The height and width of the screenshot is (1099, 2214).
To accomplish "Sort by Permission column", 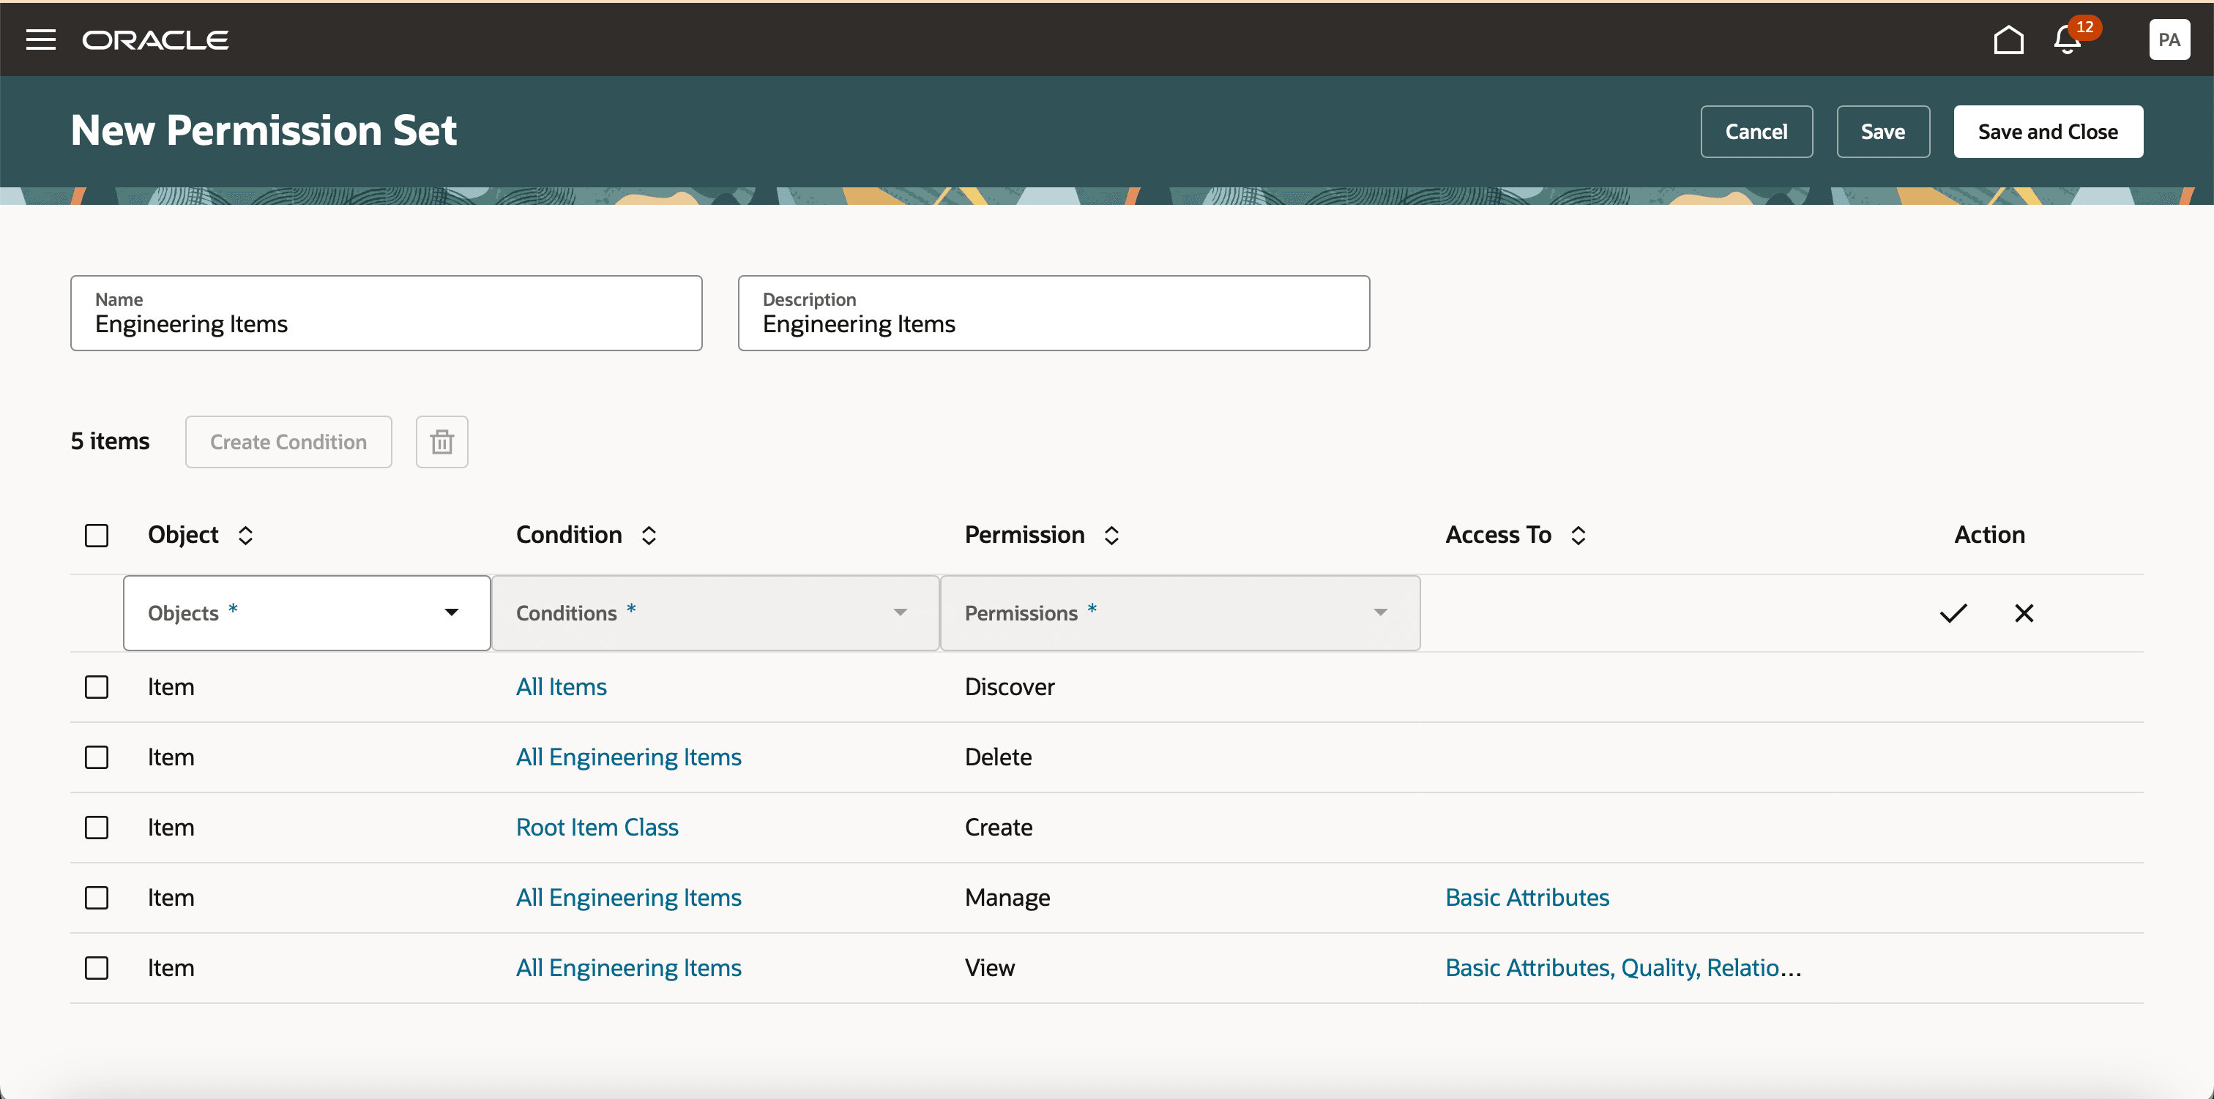I will 1111,536.
